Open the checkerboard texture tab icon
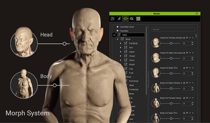 138,19
